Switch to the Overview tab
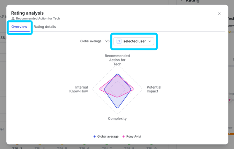The image size is (234, 149). 19,27
